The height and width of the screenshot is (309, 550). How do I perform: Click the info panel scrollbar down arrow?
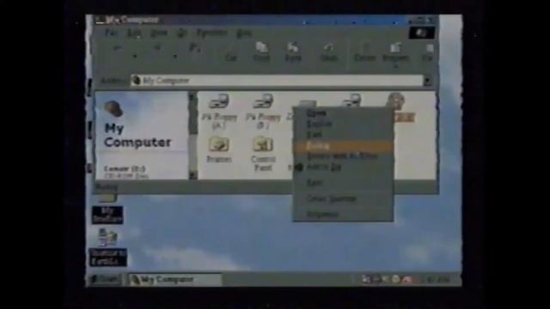pyautogui.click(x=192, y=175)
